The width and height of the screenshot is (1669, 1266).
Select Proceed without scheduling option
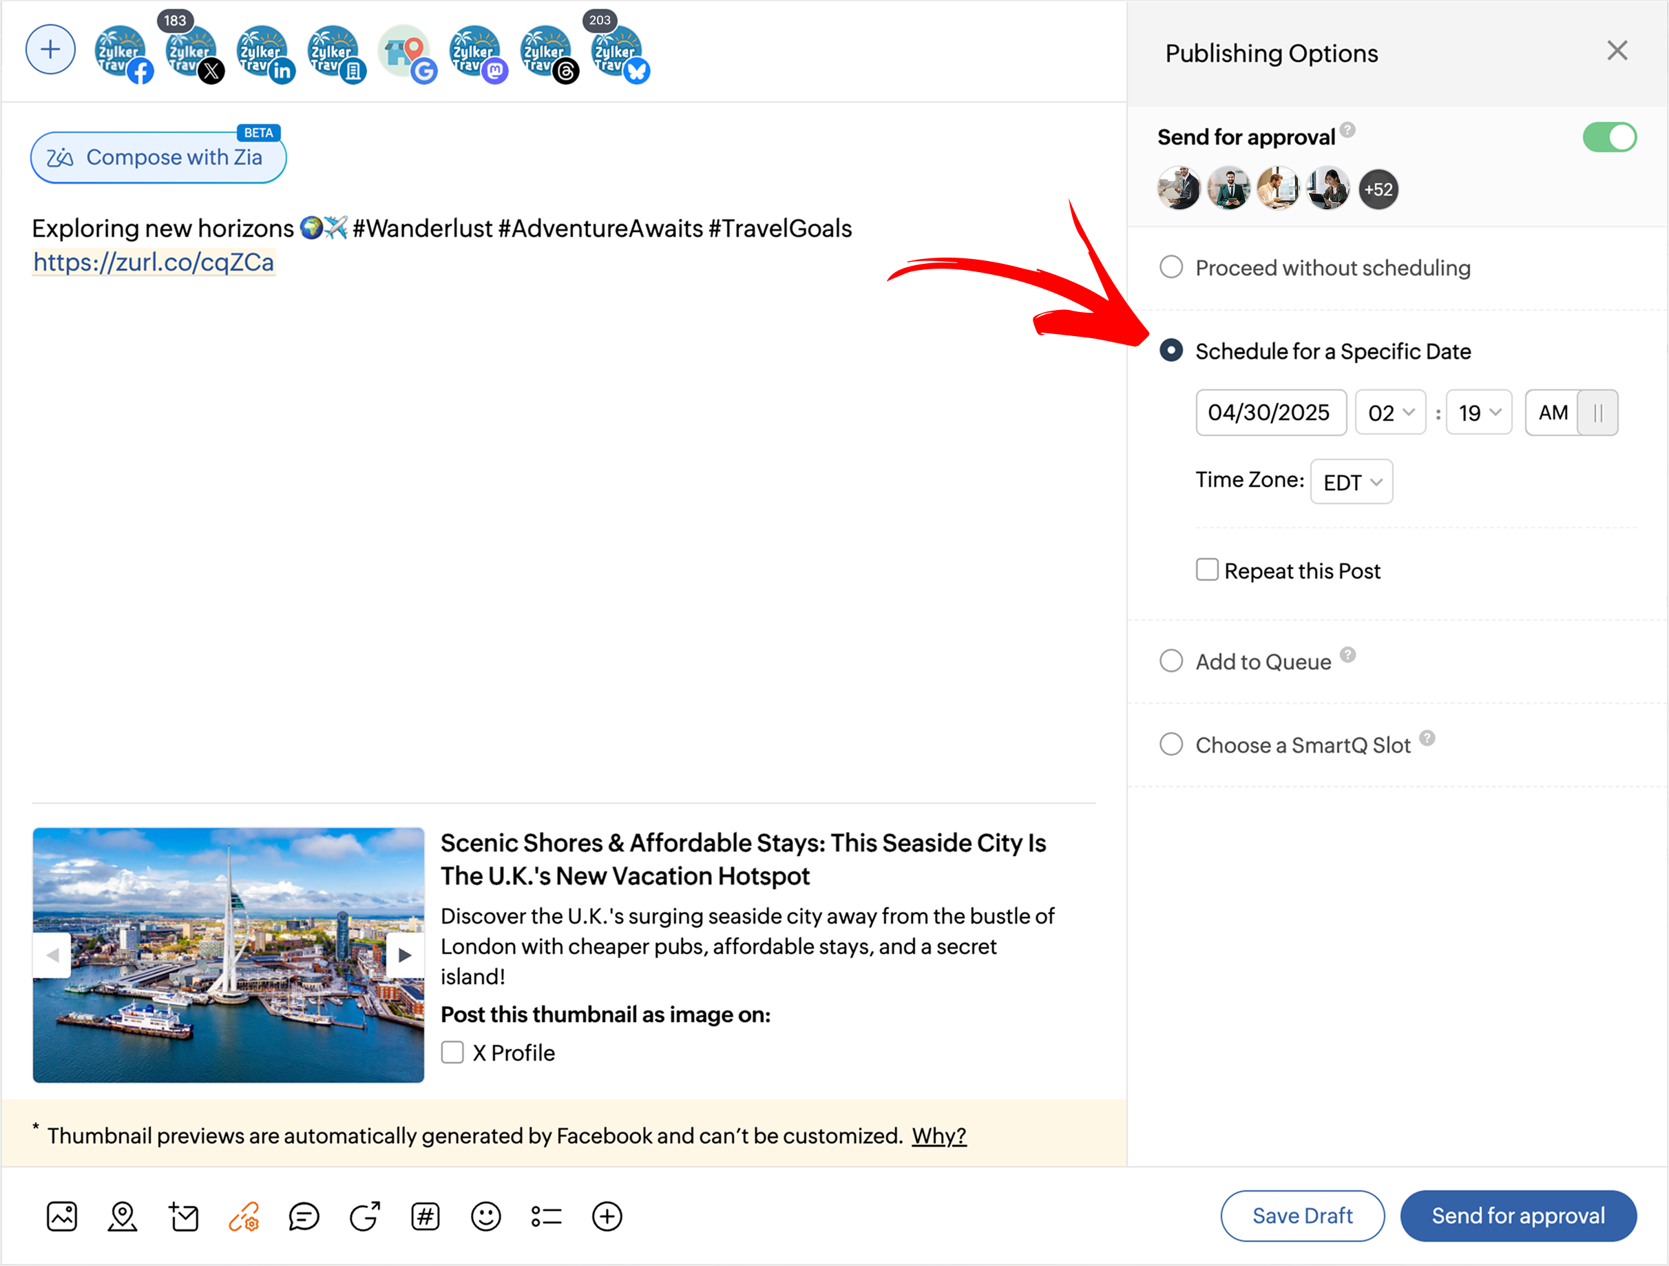click(1171, 267)
